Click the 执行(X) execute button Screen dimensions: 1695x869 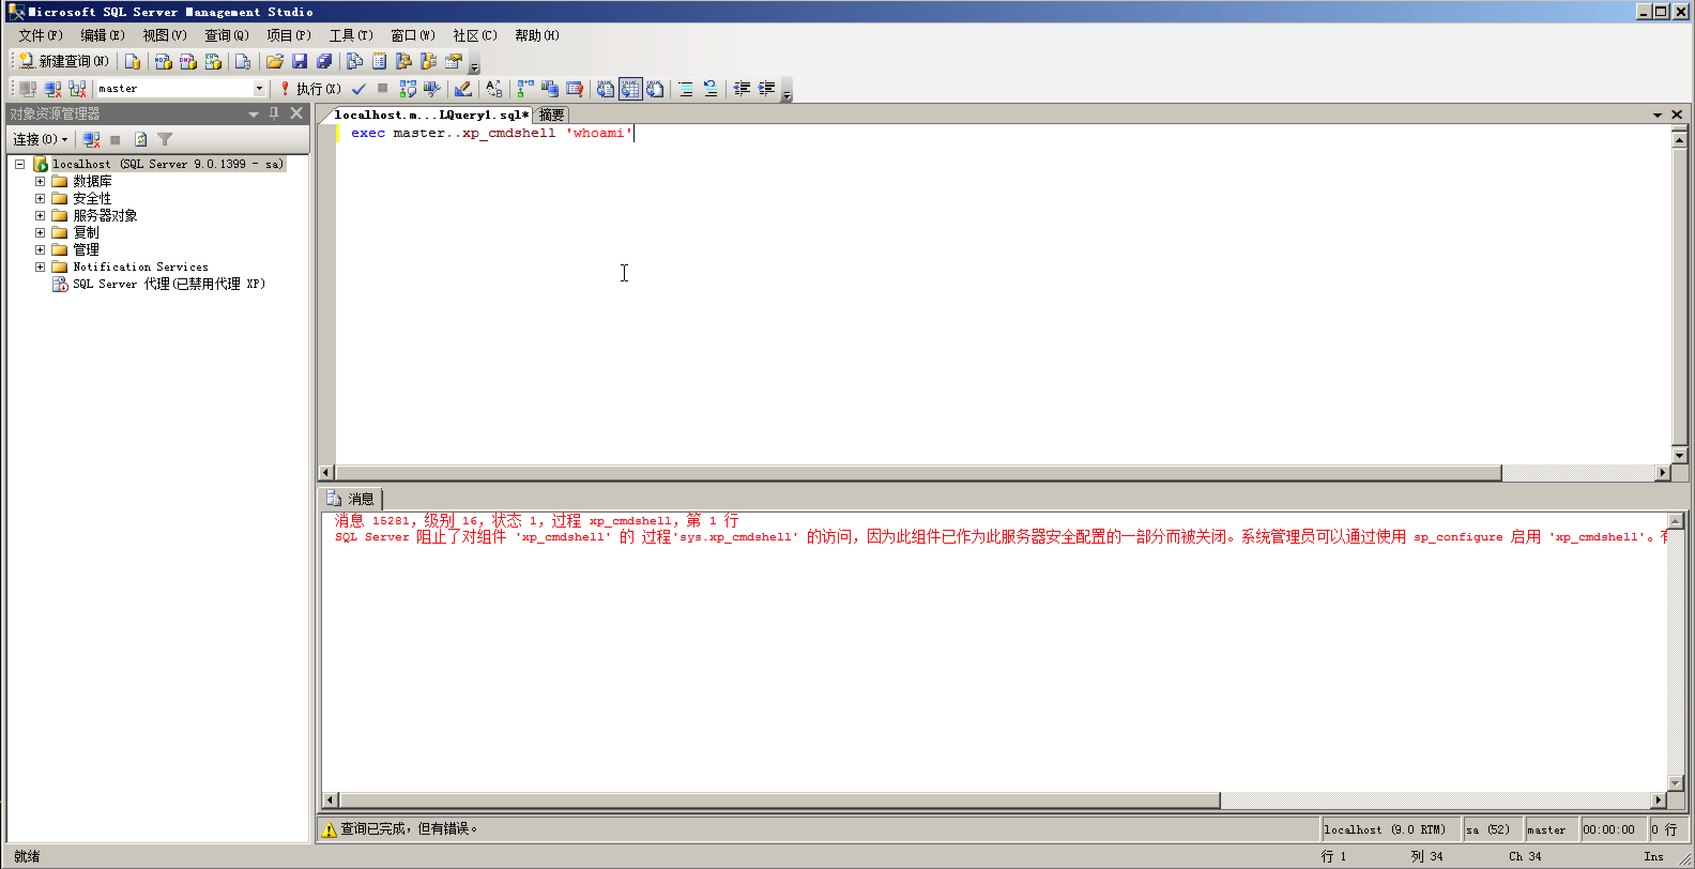[x=310, y=89]
